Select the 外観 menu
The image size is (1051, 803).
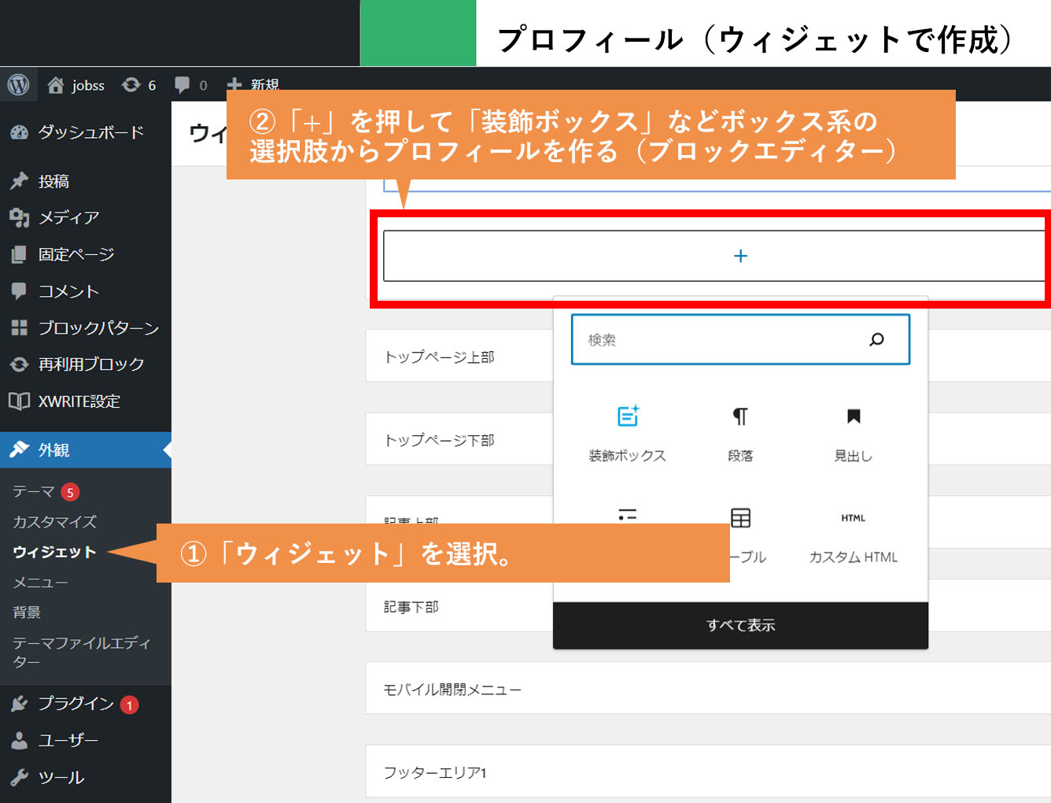[x=86, y=450]
